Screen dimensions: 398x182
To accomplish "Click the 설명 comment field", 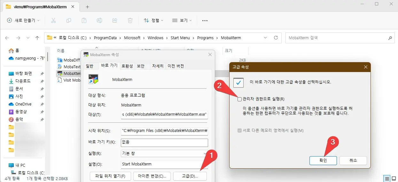I will (x=164, y=164).
